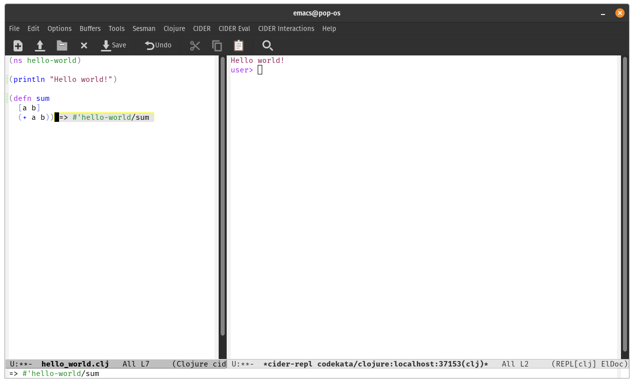Open the CIDER Eval menu
This screenshot has width=634, height=383.
[234, 28]
